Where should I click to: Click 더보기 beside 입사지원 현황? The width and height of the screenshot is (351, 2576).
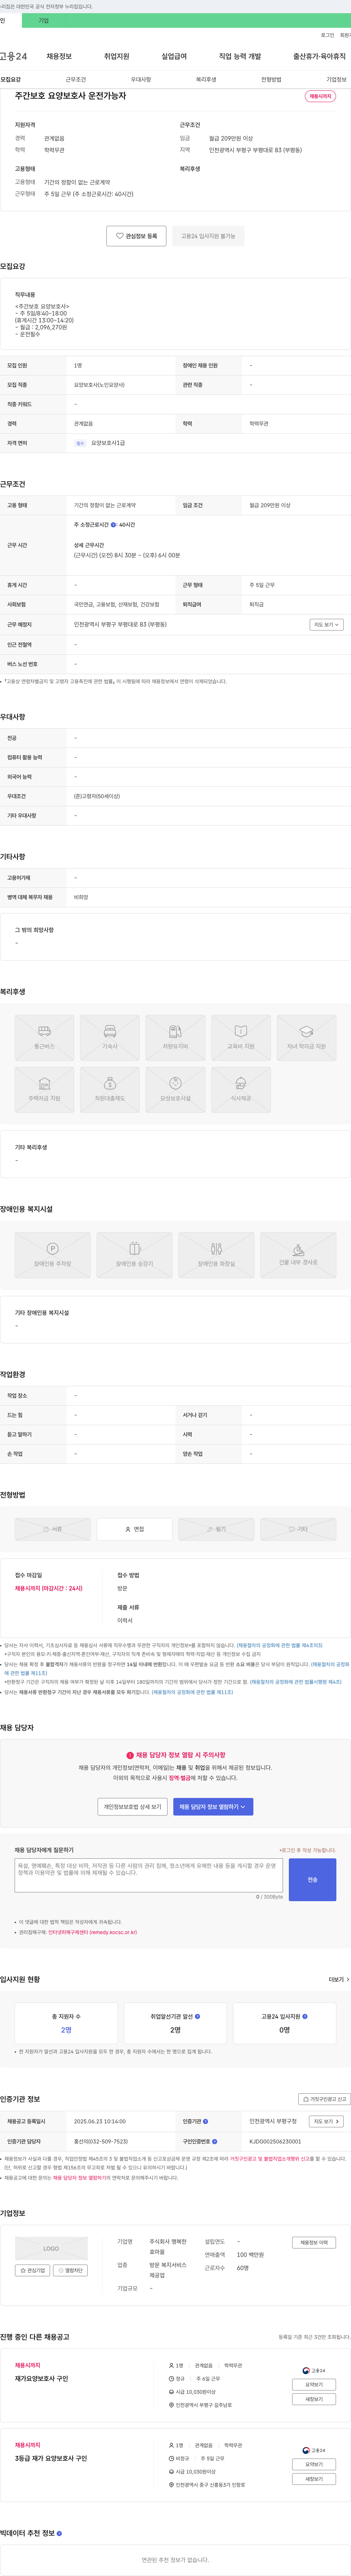point(339,1979)
